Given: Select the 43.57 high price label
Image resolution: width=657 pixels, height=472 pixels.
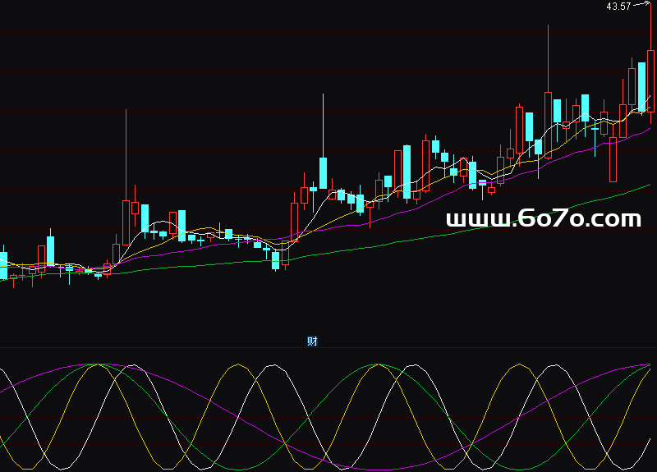Looking at the screenshot, I should click(618, 7).
